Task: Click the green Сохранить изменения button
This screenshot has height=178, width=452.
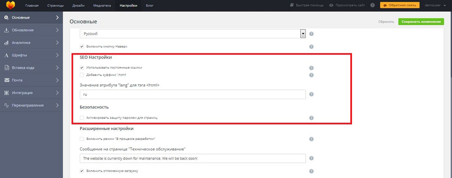Action: (x=421, y=21)
